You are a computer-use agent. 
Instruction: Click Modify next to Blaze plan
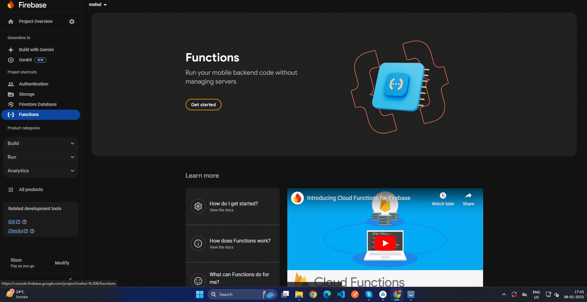62,263
